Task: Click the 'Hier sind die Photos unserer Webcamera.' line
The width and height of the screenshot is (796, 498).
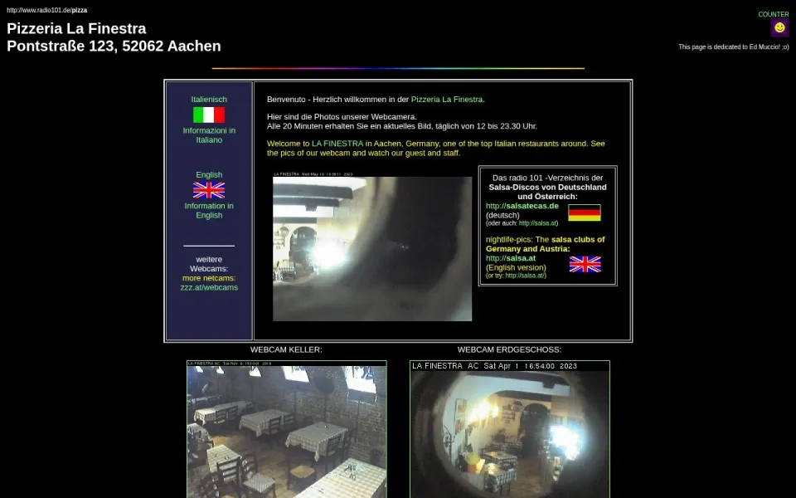Action: click(x=342, y=116)
